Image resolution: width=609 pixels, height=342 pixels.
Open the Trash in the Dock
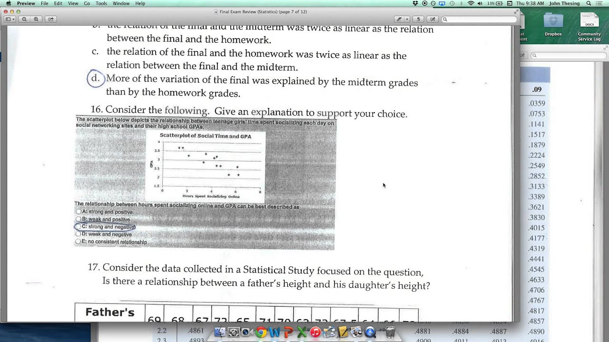(390, 332)
